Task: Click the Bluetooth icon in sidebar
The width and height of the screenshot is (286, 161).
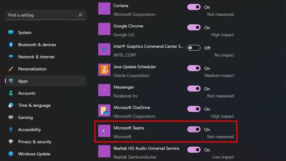Action: (x=11, y=45)
